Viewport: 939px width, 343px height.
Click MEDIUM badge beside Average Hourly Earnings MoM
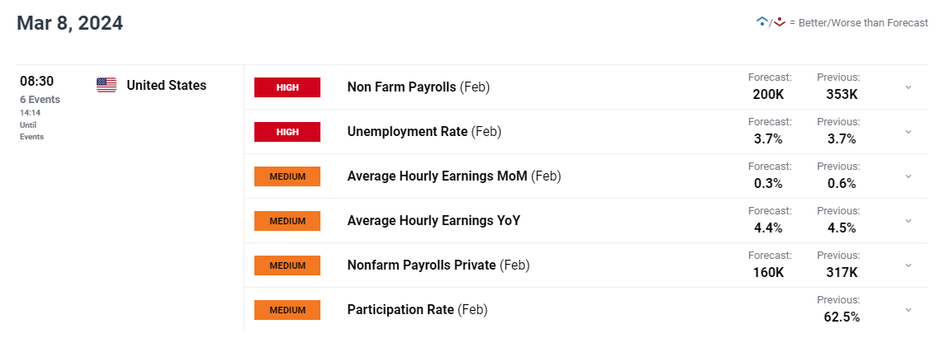pos(287,176)
